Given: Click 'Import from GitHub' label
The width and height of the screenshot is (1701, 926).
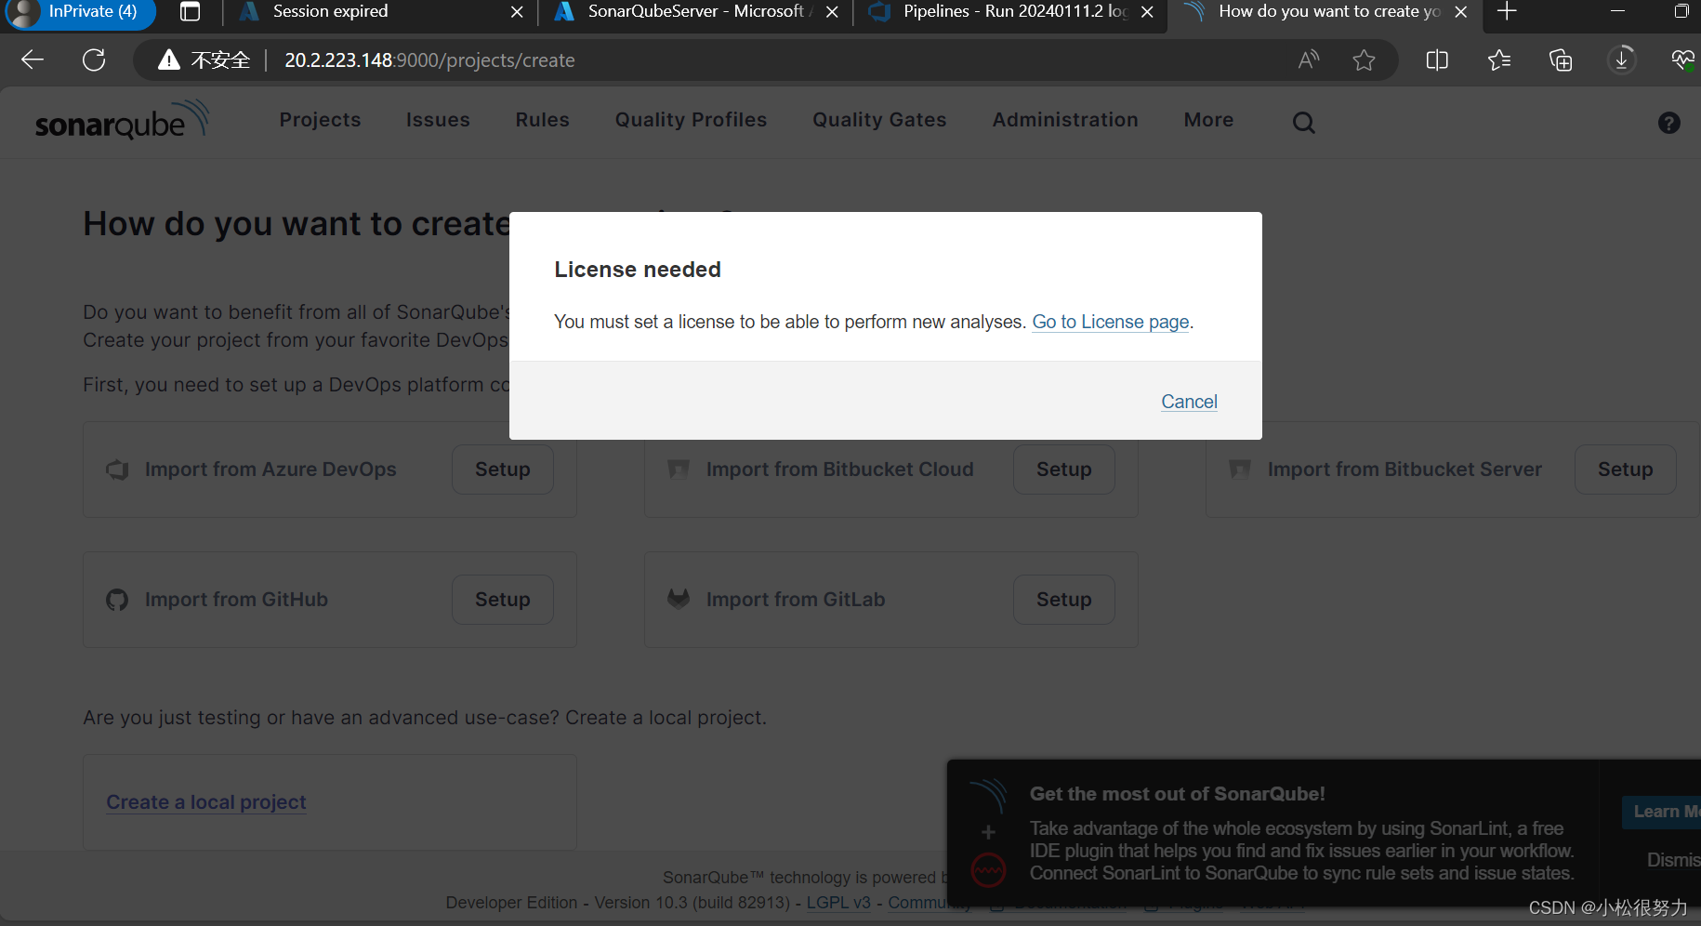Looking at the screenshot, I should click(x=236, y=600).
